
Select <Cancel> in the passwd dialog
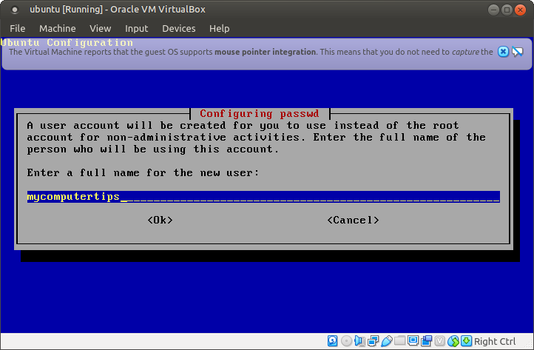353,221
